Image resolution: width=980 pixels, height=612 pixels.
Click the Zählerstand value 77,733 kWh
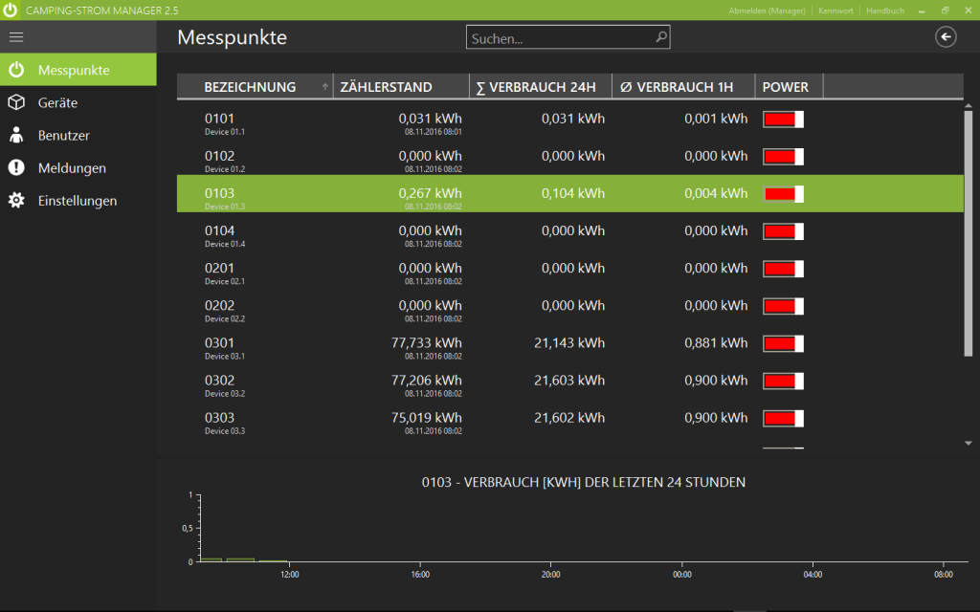[427, 343]
